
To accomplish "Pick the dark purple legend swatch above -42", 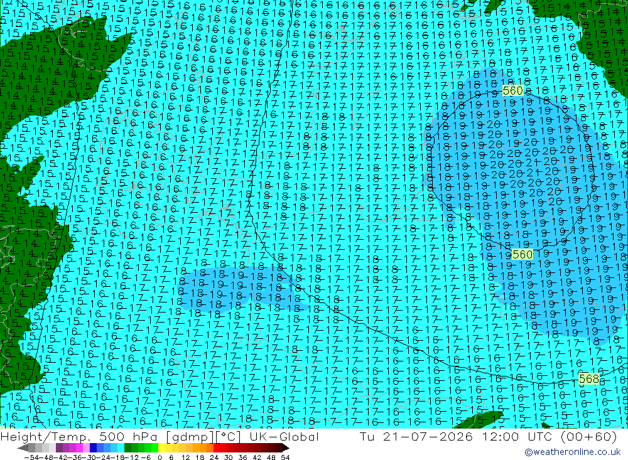I will point(59,448).
